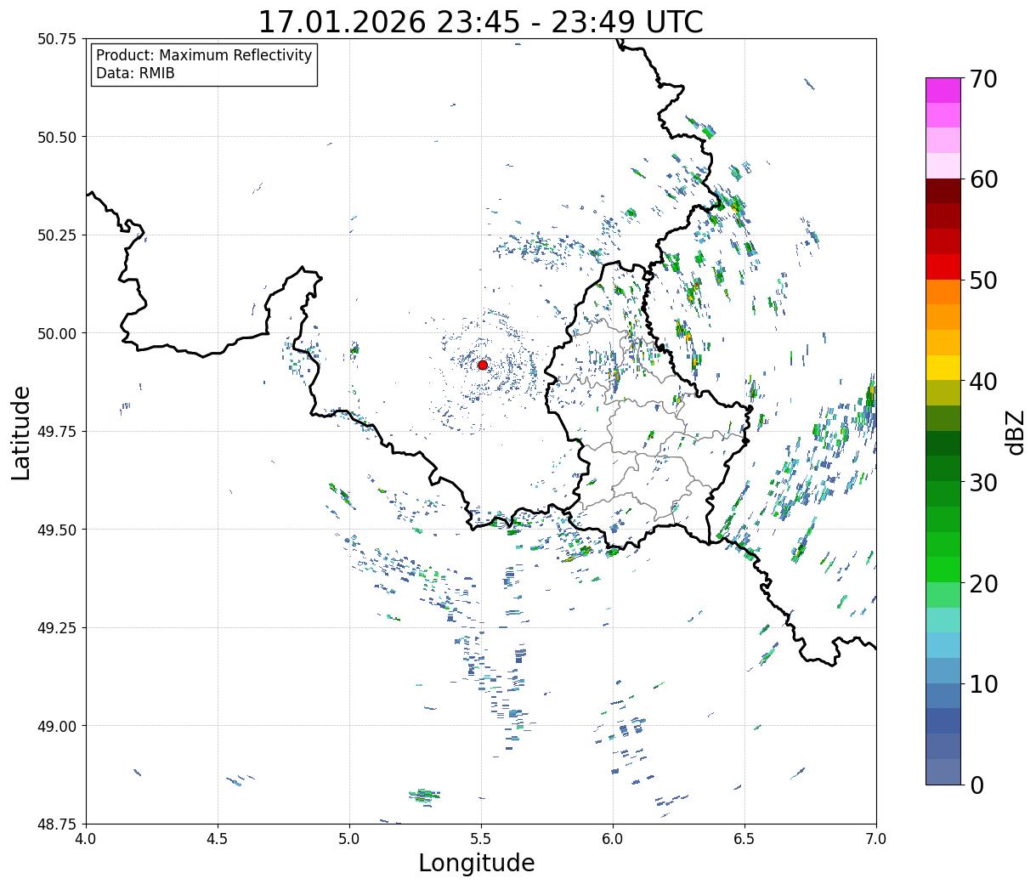This screenshot has height=884, width=1036.
Task: Click the y-axis tick label 50.75
Action: pos(57,39)
